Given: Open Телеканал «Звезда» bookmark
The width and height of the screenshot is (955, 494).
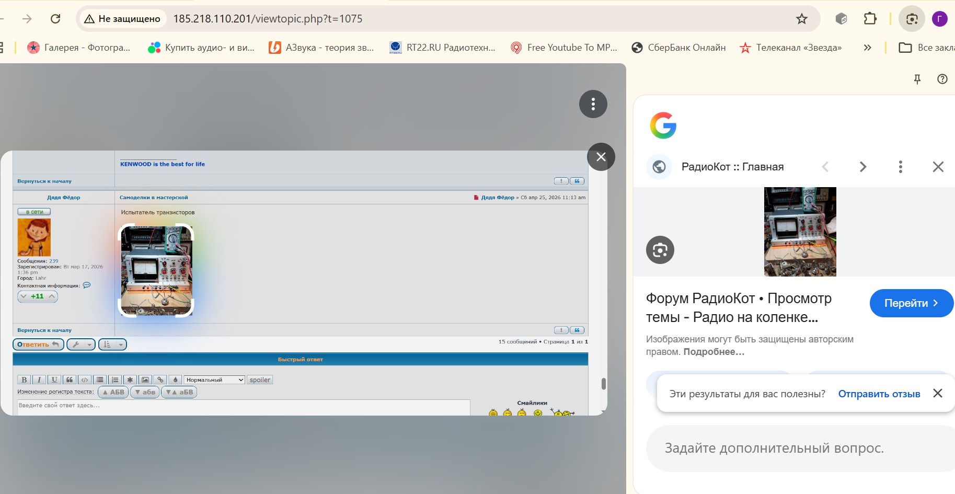Looking at the screenshot, I should (x=790, y=48).
